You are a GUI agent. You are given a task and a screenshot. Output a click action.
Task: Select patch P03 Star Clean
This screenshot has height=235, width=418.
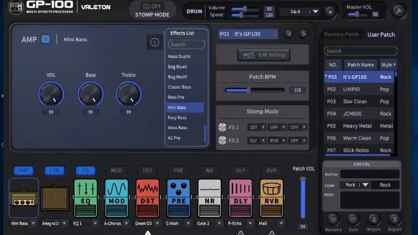coord(359,101)
